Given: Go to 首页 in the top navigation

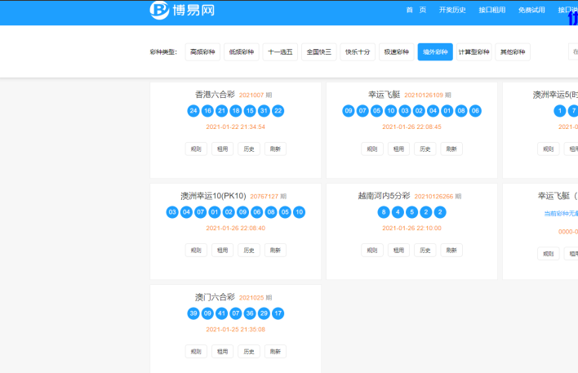Looking at the screenshot, I should pyautogui.click(x=416, y=10).
